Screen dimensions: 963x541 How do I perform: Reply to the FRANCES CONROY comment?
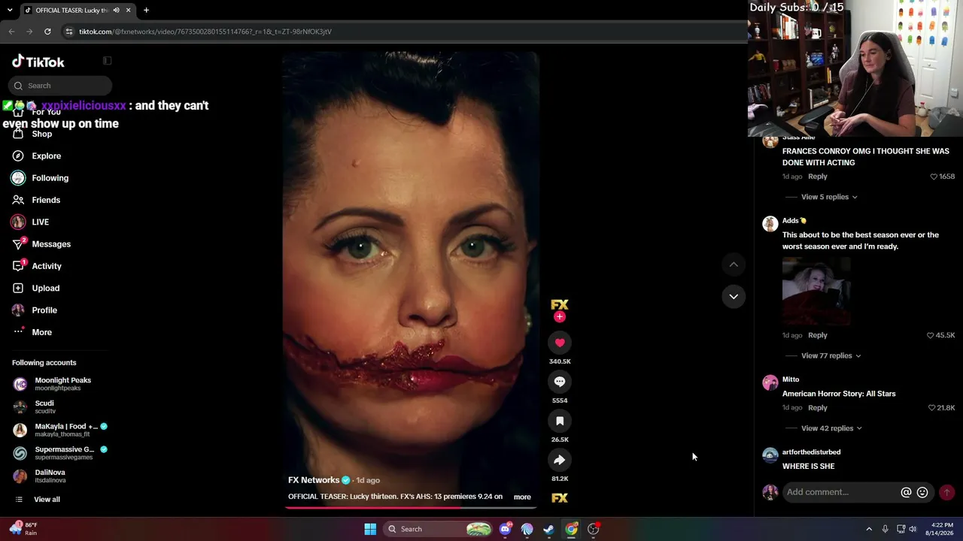tap(817, 177)
